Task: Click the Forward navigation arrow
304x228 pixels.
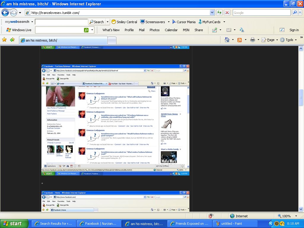Action: click(13, 13)
